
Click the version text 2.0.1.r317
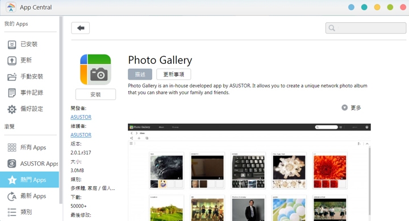[81, 153]
